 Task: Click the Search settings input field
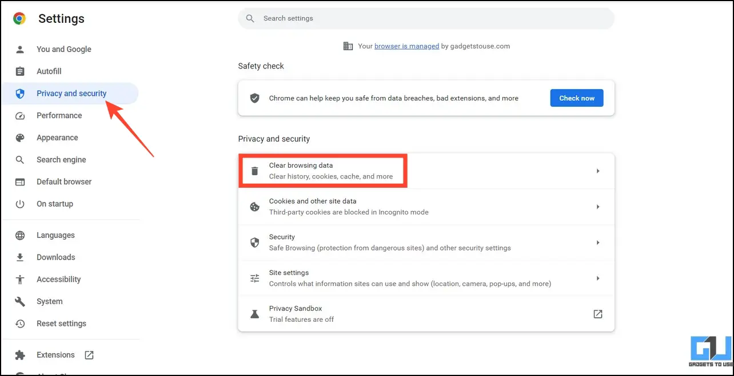(426, 18)
